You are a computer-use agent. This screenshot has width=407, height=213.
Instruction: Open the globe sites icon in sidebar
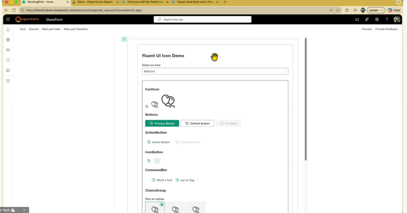click(x=8, y=40)
